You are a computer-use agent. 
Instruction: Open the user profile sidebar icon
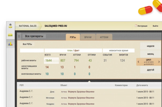(x=10, y=26)
